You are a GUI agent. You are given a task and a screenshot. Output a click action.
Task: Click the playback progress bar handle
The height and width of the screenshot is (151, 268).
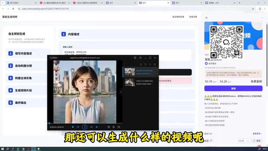click(49, 123)
